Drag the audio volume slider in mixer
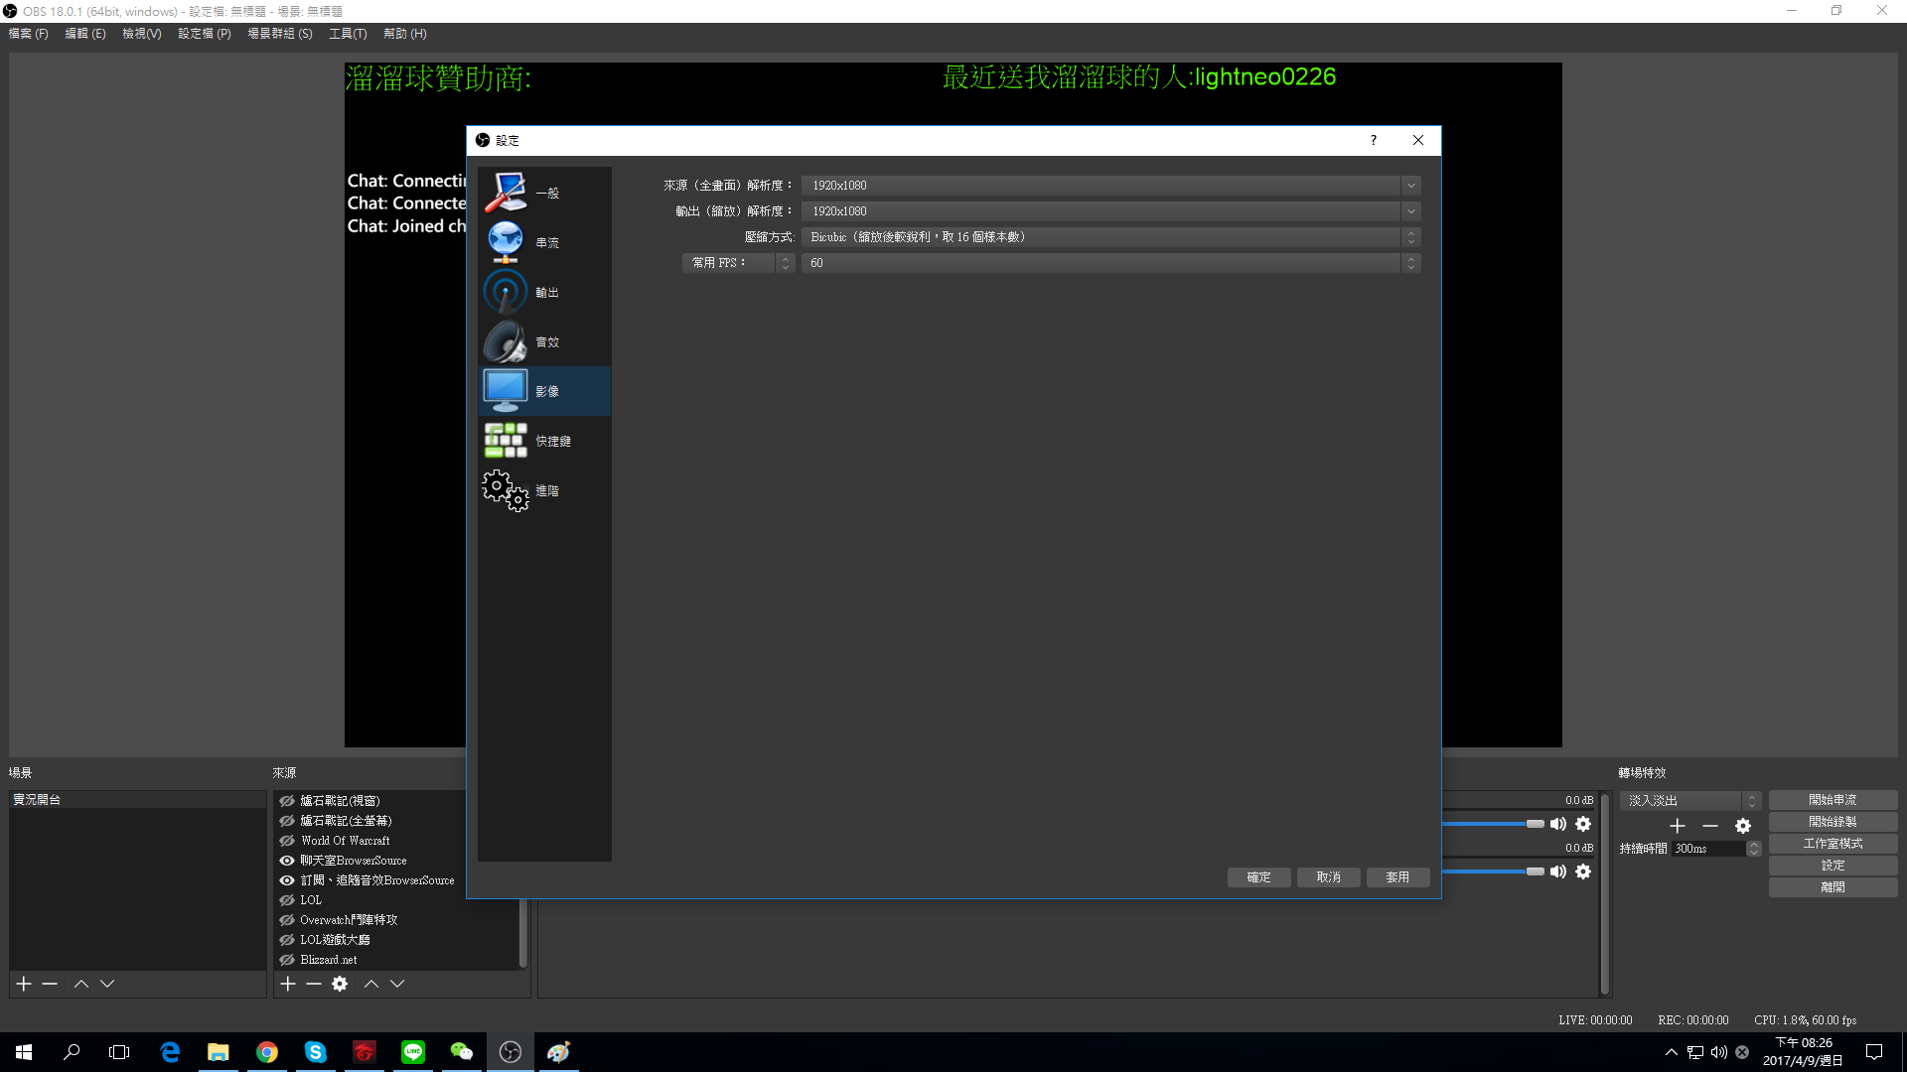This screenshot has width=1907, height=1072. tap(1535, 825)
